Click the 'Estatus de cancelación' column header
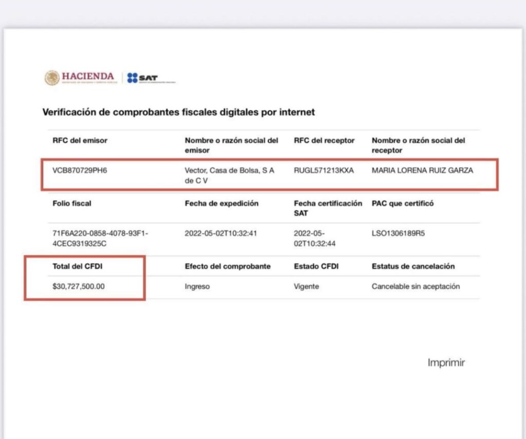 point(413,267)
